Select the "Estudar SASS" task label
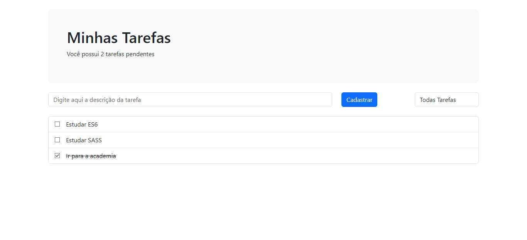Viewport: 527px width, 240px height. [x=83, y=140]
